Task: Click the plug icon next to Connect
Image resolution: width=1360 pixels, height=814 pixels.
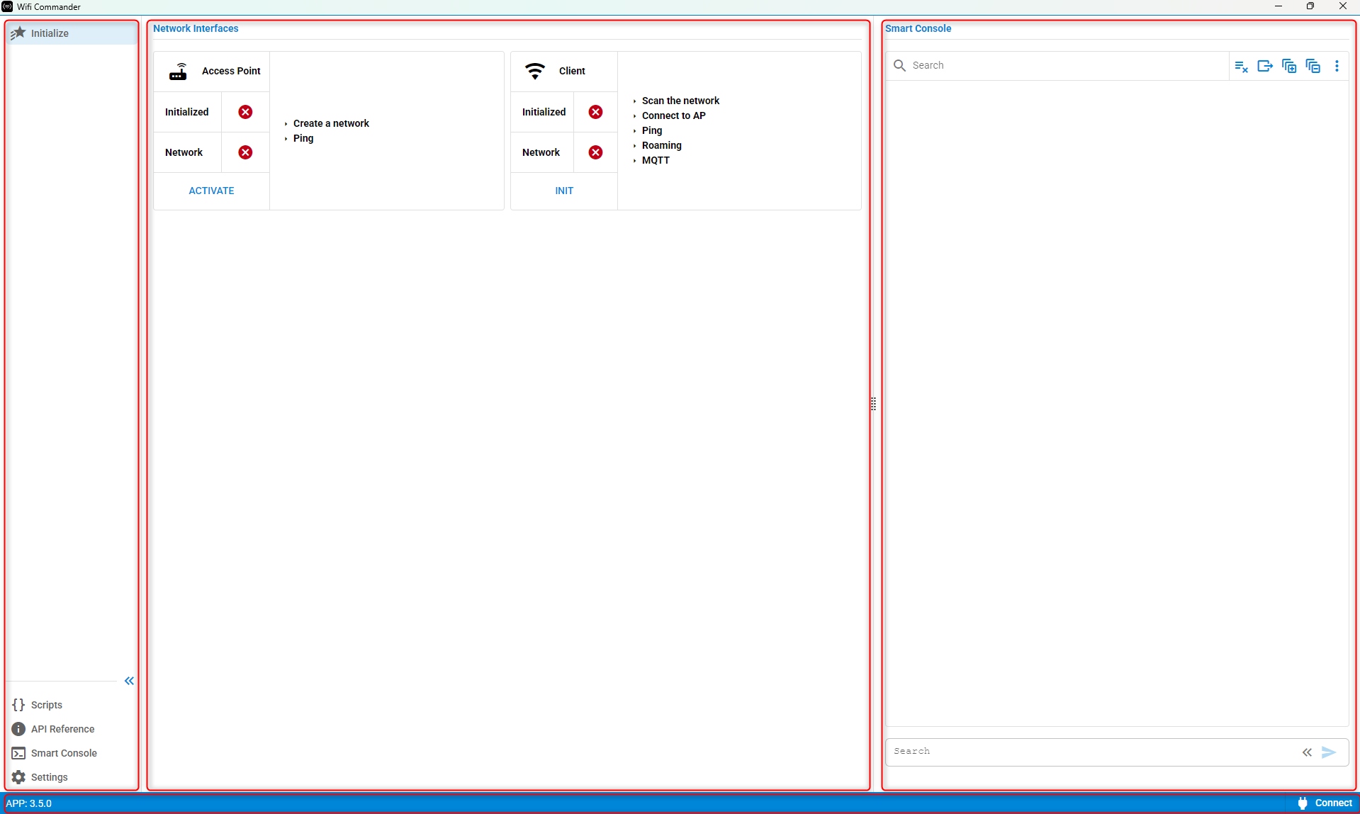Action: [x=1303, y=803]
